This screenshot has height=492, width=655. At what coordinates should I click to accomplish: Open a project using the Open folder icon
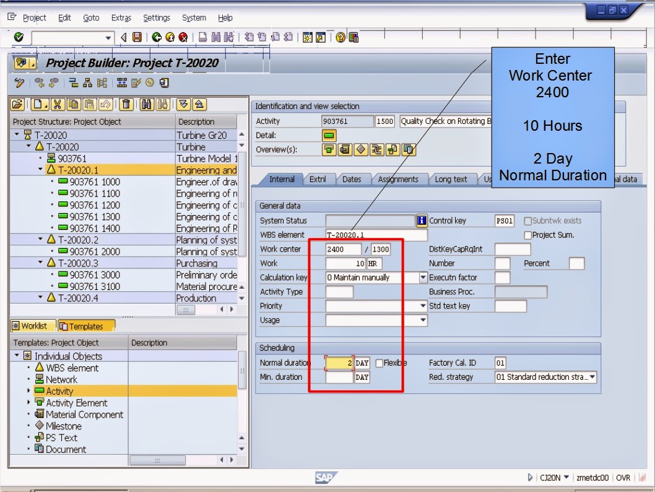tap(17, 104)
